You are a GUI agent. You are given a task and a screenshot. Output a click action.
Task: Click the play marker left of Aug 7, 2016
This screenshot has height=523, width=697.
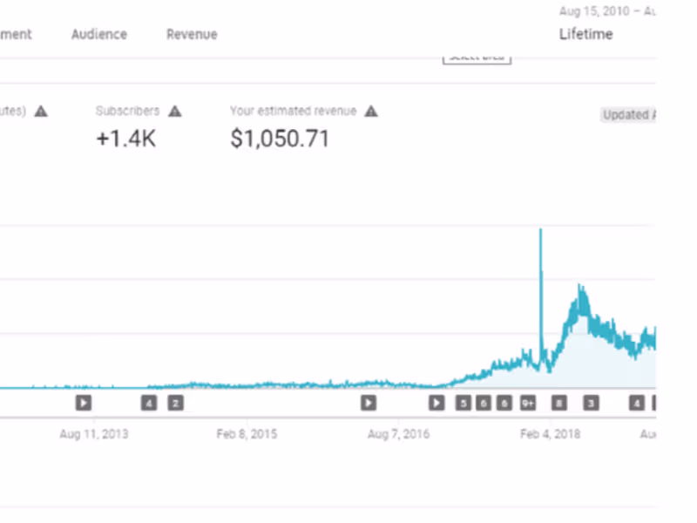tap(369, 403)
